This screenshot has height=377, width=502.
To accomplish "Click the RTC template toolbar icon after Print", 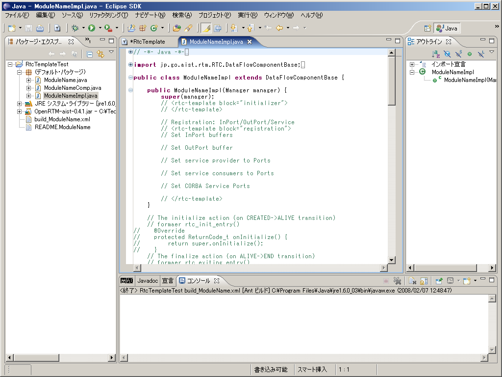I will pyautogui.click(x=57, y=28).
